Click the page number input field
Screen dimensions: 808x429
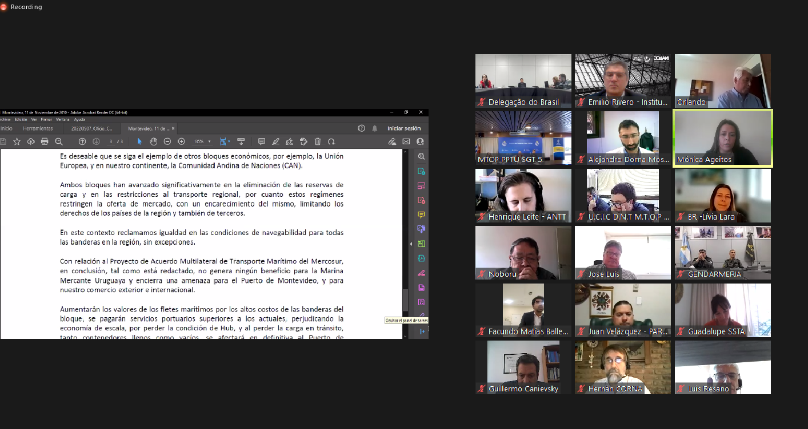tap(111, 141)
